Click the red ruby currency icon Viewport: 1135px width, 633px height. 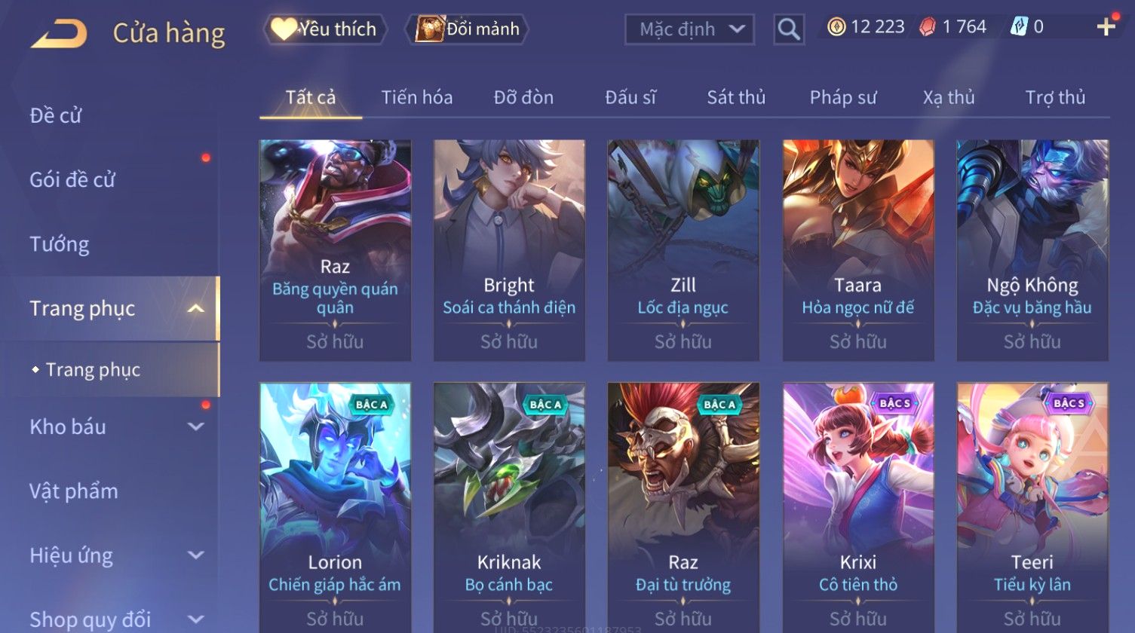(x=928, y=27)
